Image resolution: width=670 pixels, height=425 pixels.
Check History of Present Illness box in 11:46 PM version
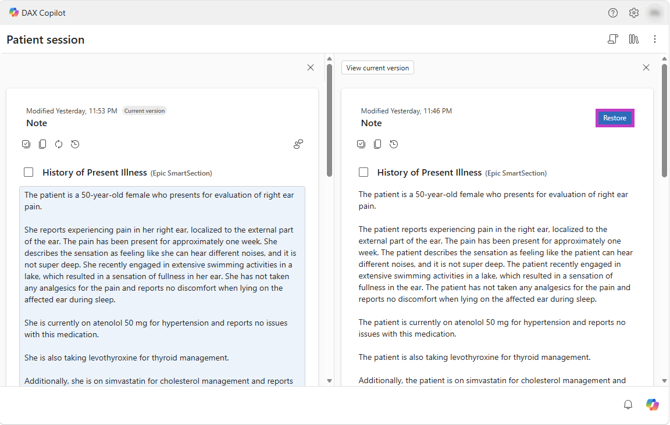click(363, 172)
